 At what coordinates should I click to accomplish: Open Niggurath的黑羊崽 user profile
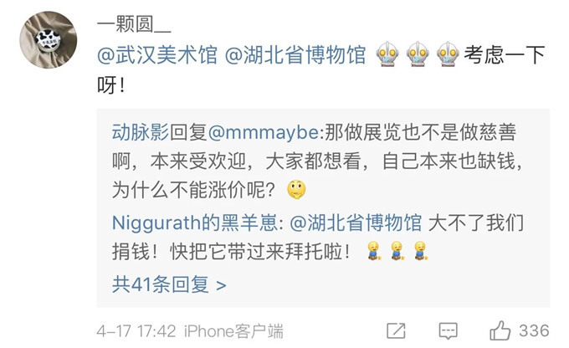[x=195, y=223]
